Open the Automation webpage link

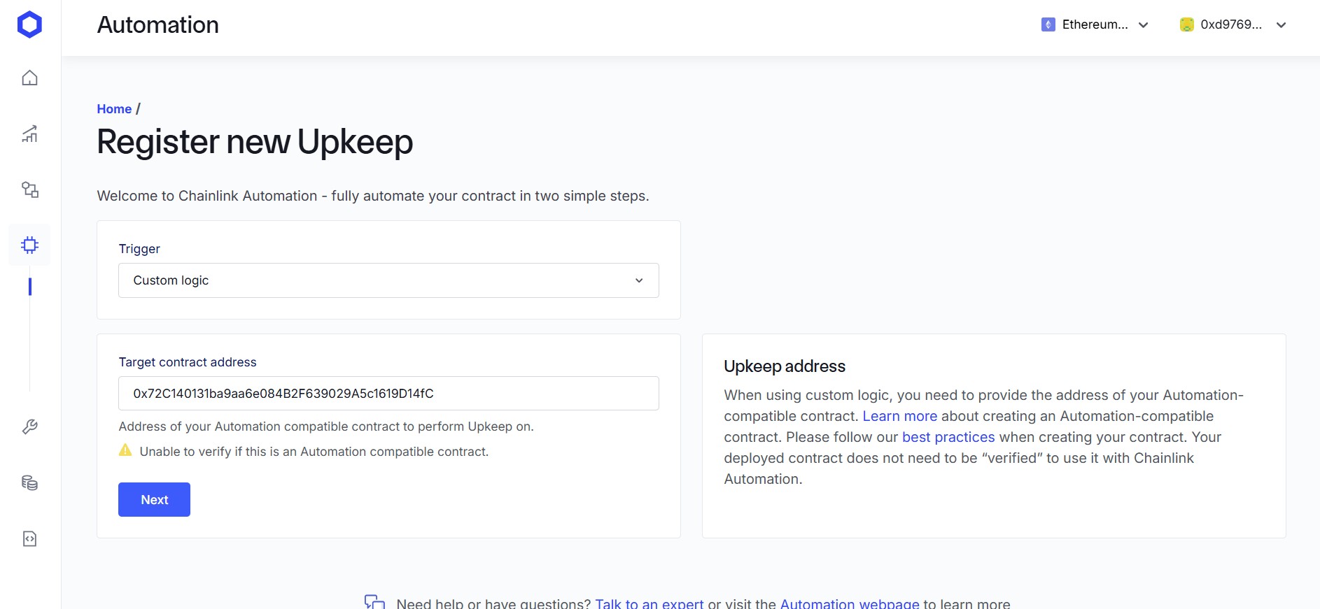pyautogui.click(x=850, y=603)
